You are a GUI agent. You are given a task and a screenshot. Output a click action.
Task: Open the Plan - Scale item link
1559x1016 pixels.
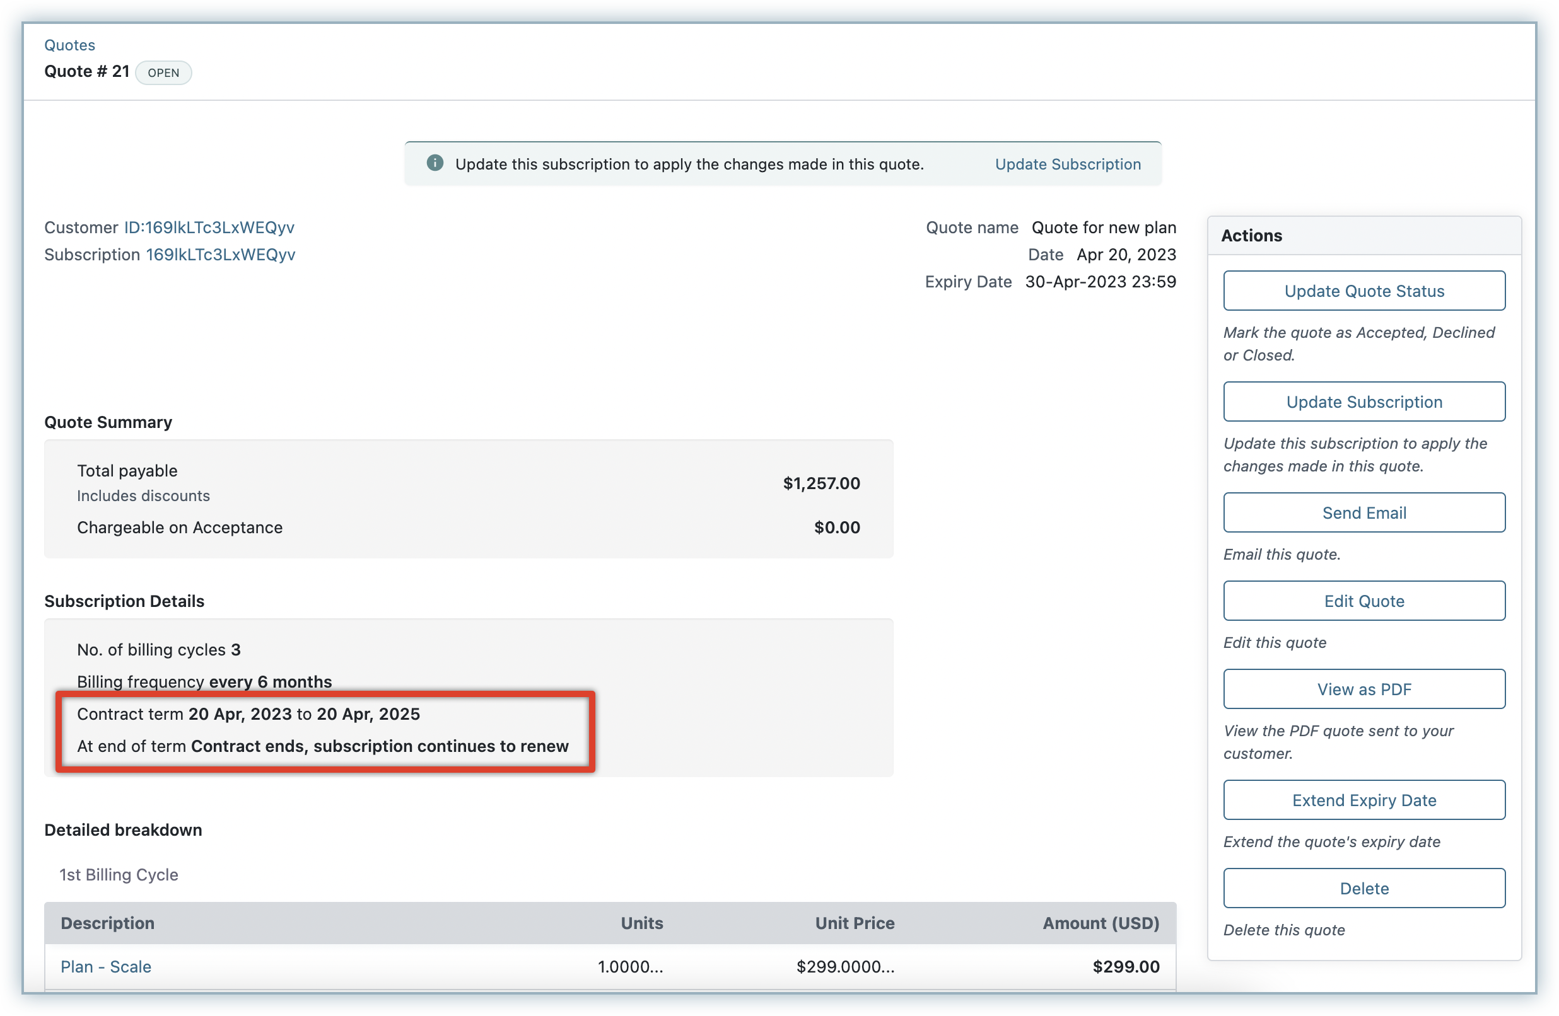click(105, 967)
